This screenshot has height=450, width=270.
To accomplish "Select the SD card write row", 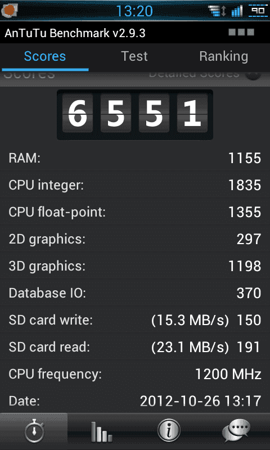I will (x=135, y=320).
